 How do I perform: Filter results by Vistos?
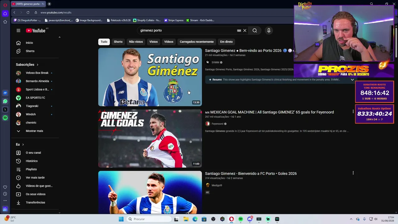click(x=154, y=42)
